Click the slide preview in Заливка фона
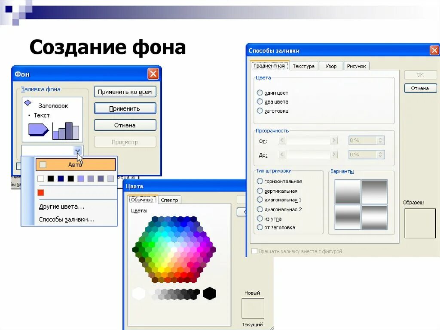The height and width of the screenshot is (330, 440). coord(52,120)
